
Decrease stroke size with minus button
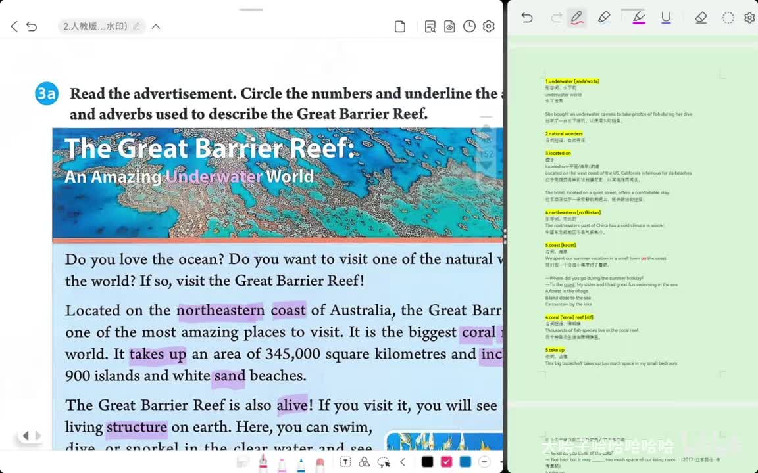pyautogui.click(x=484, y=462)
